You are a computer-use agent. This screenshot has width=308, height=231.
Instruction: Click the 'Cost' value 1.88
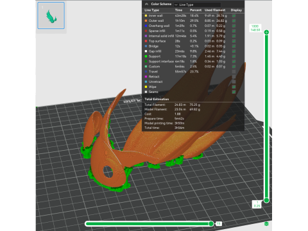pyautogui.click(x=177, y=114)
